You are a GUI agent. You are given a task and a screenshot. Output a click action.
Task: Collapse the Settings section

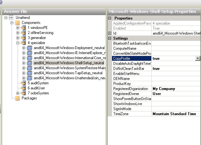(x=109, y=38)
